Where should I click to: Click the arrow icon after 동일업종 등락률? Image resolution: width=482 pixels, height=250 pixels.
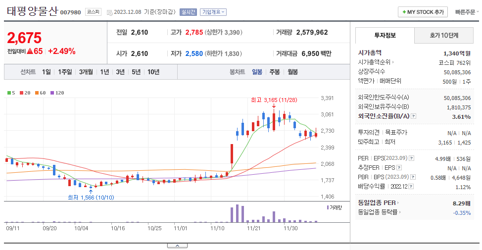400,212
